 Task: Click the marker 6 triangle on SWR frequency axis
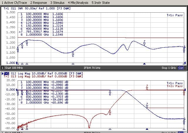(73, 64)
